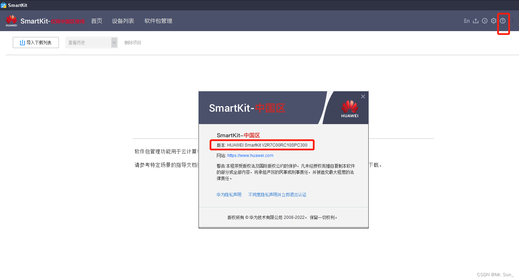519x280 pixels.
Task: Click the 导入下载列表 button
Action: click(36, 42)
